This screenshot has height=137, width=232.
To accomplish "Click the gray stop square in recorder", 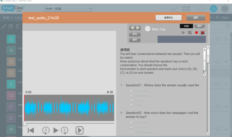I will pyautogui.click(x=190, y=33).
